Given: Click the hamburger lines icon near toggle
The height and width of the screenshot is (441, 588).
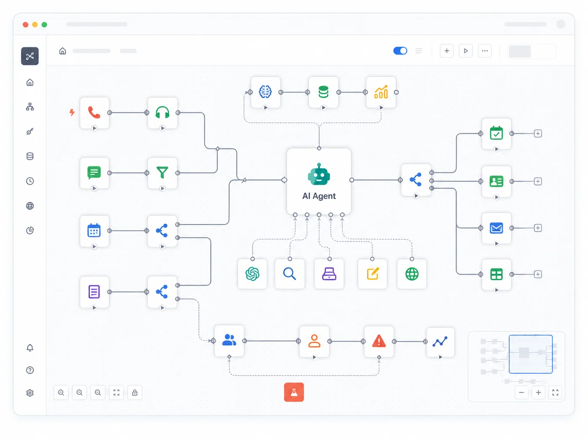Looking at the screenshot, I should 419,51.
